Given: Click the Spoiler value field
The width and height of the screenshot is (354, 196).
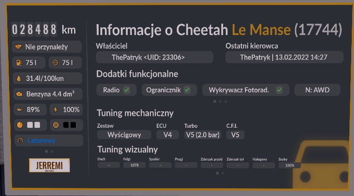Looking at the screenshot, I should pyautogui.click(x=160, y=165).
